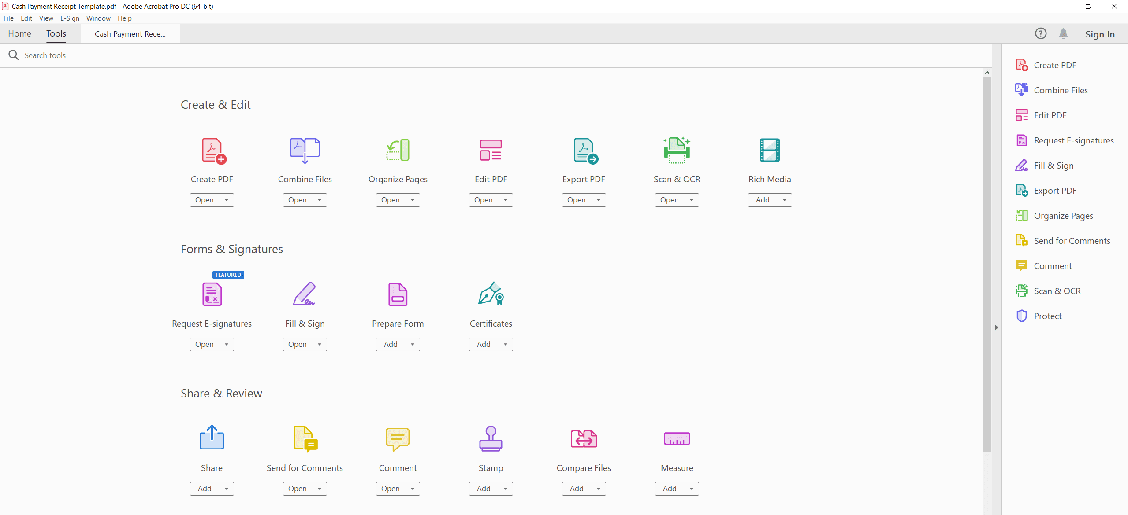Add the Rich Media tool
The height and width of the screenshot is (515, 1128).
pos(763,200)
